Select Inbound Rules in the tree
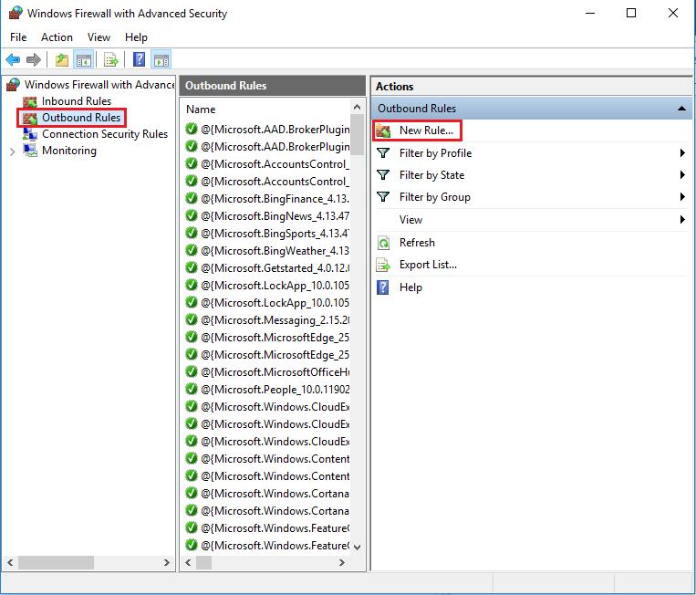The image size is (696, 595). (77, 101)
